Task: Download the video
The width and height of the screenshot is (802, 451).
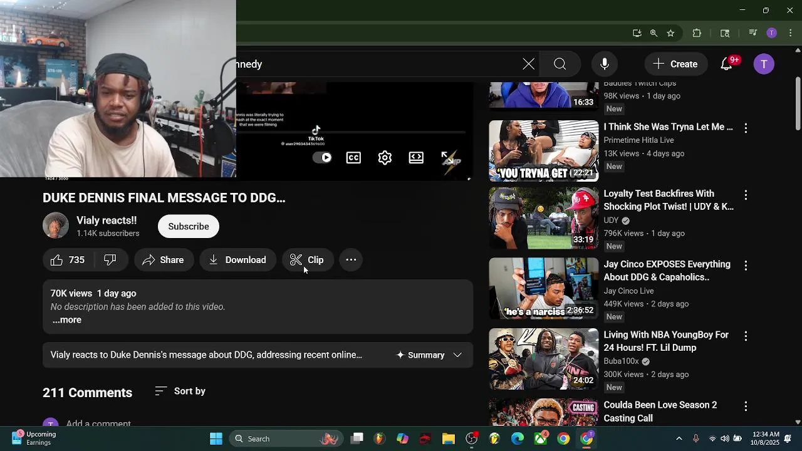Action: pos(237,260)
